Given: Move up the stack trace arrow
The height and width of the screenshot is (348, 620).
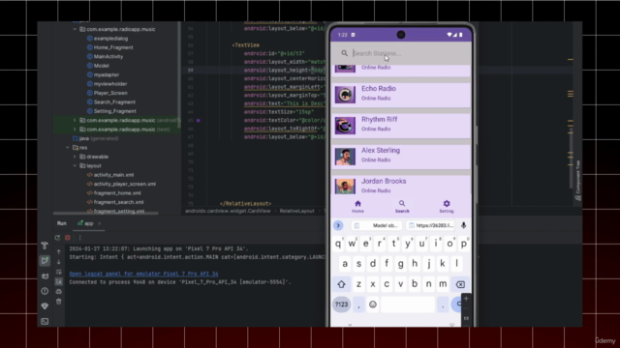Looking at the screenshot, I should [x=59, y=251].
